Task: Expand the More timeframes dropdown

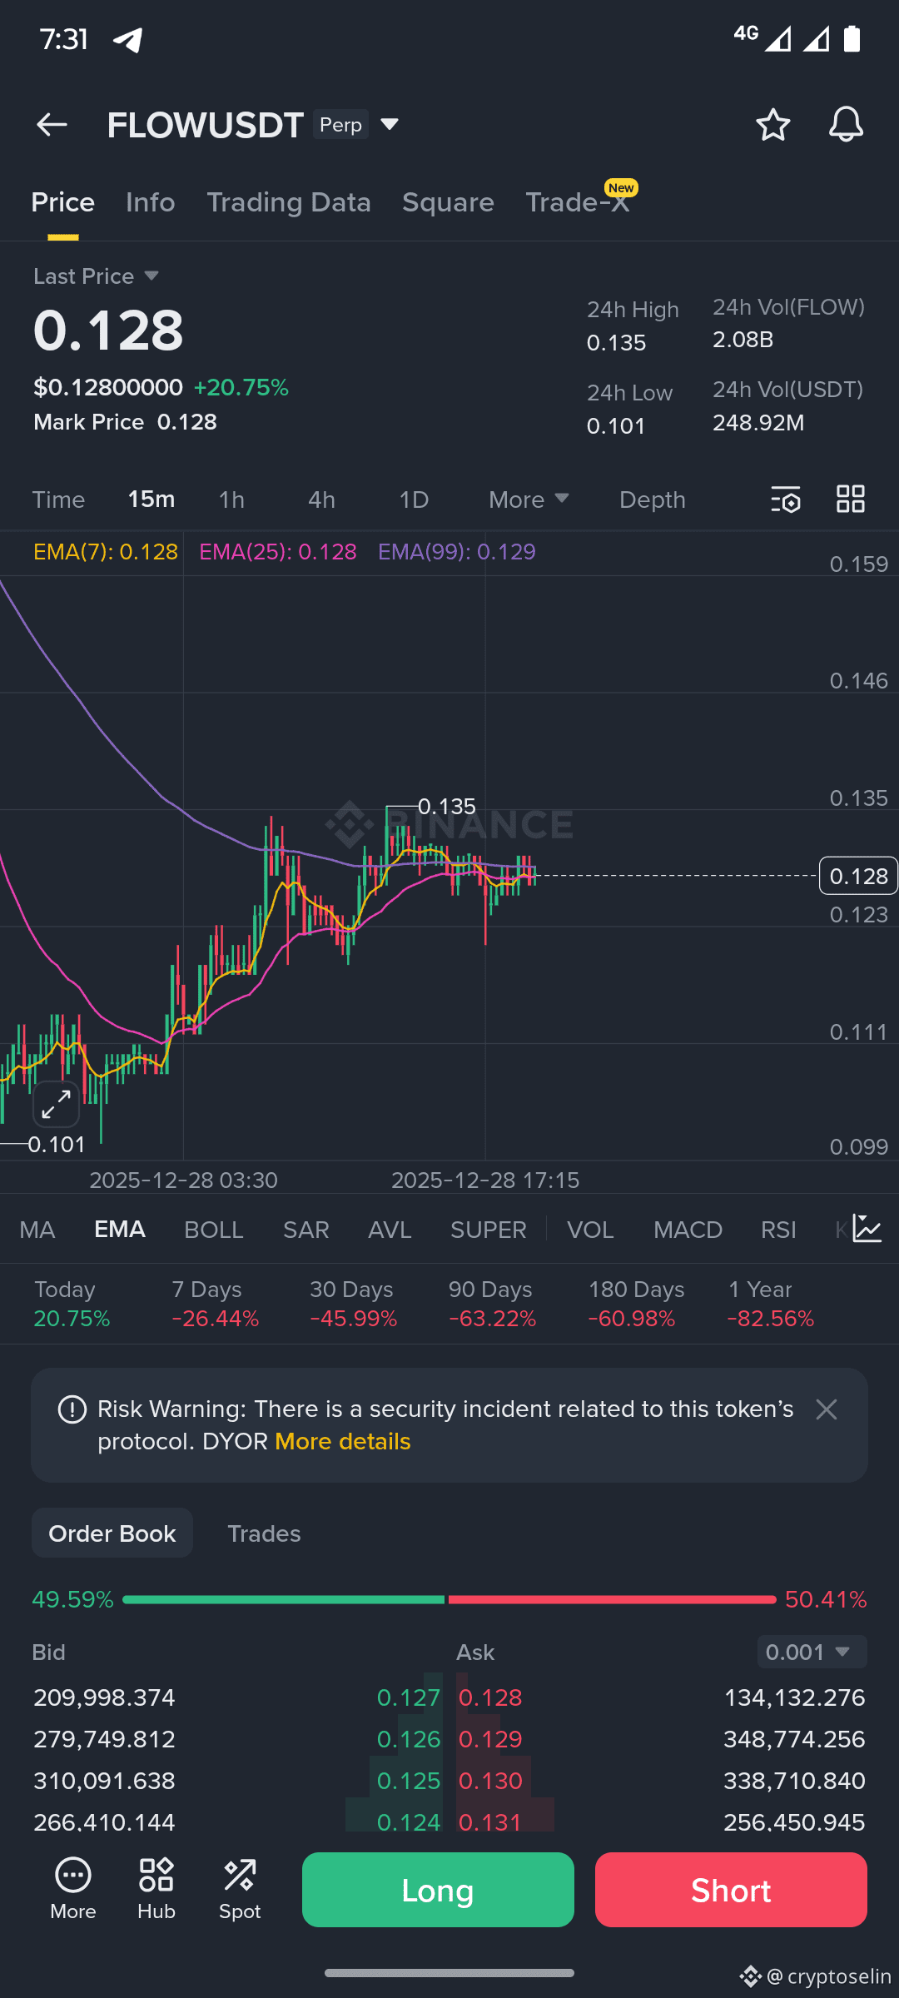Action: [x=529, y=499]
